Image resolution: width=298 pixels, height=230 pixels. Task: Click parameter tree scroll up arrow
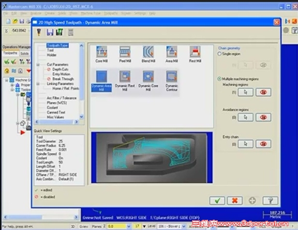click(82, 46)
